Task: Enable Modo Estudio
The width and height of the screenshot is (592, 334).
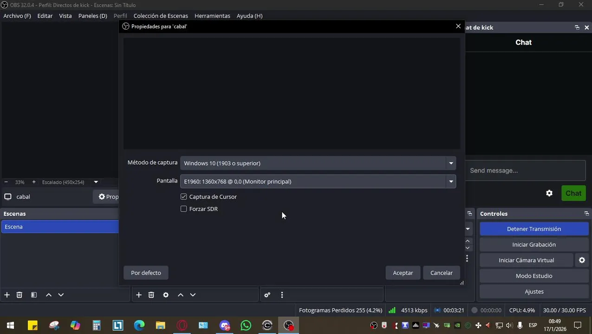Action: tap(534, 276)
